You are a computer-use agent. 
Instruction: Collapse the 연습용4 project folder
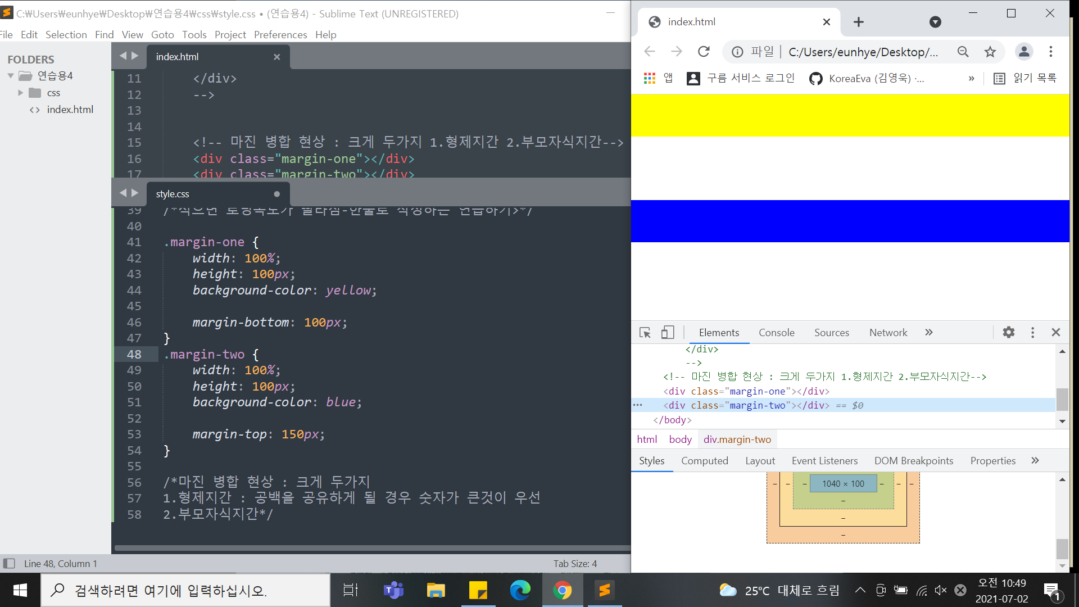tap(11, 75)
